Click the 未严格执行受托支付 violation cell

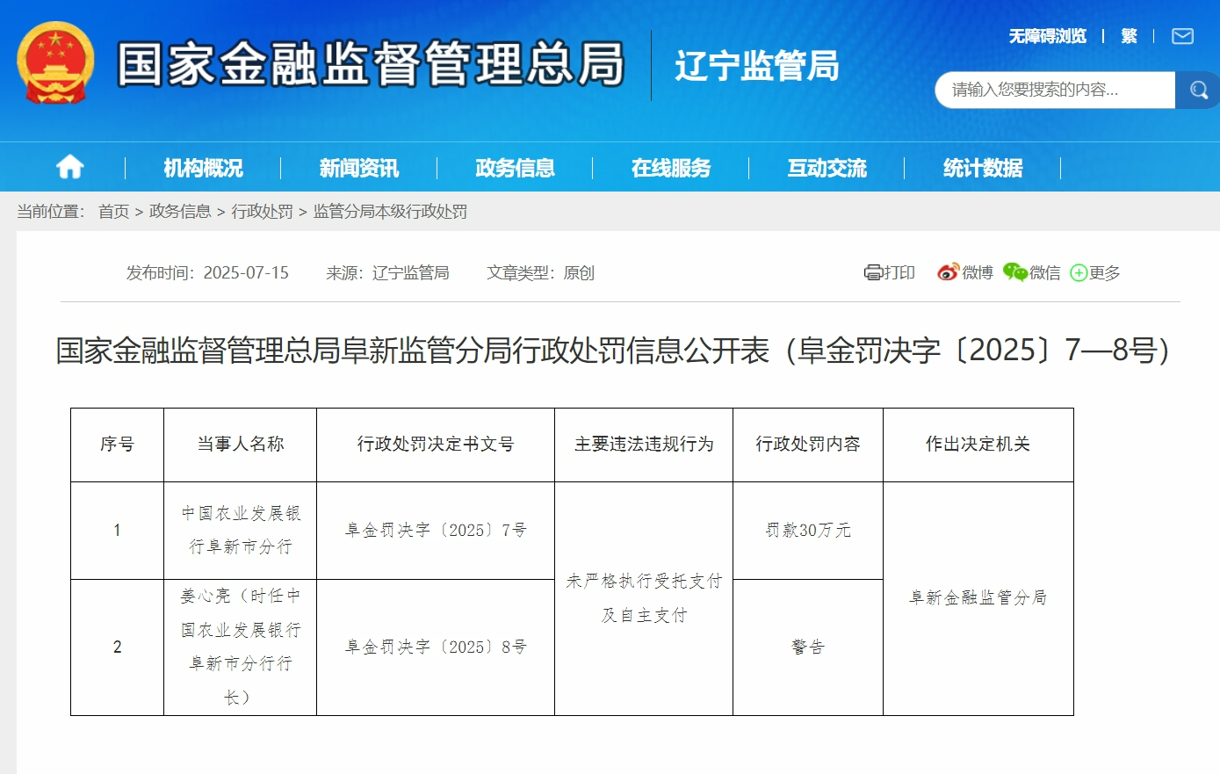click(x=644, y=598)
